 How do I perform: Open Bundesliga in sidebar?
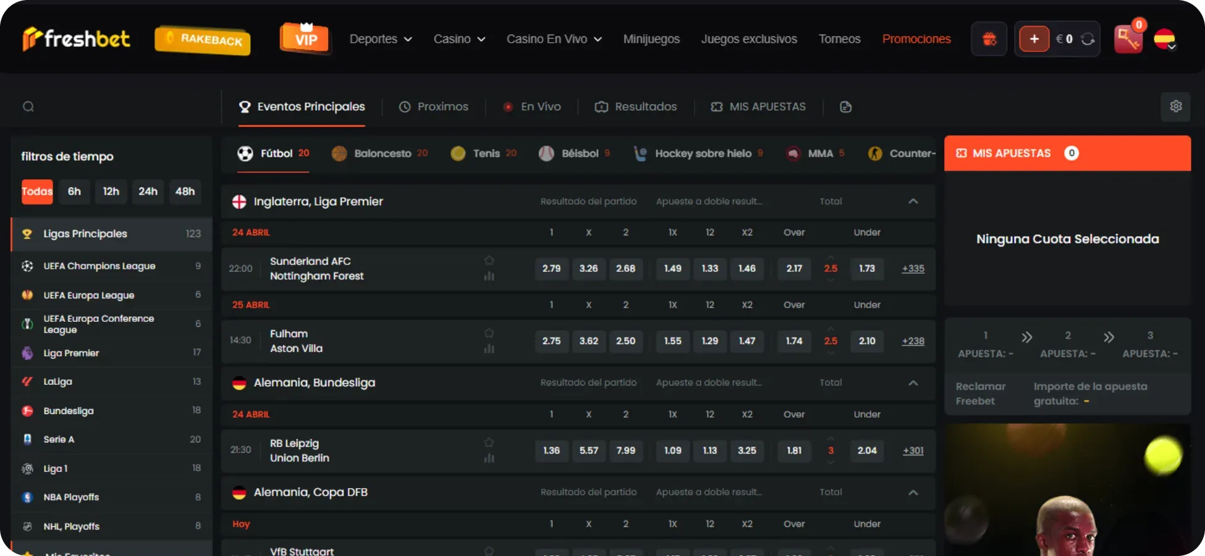pyautogui.click(x=112, y=410)
